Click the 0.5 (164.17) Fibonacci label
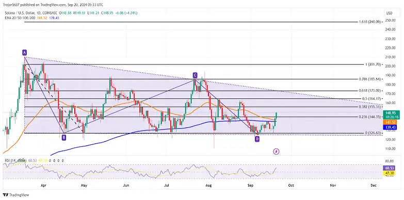The width and height of the screenshot is (404, 200). pyautogui.click(x=371, y=98)
